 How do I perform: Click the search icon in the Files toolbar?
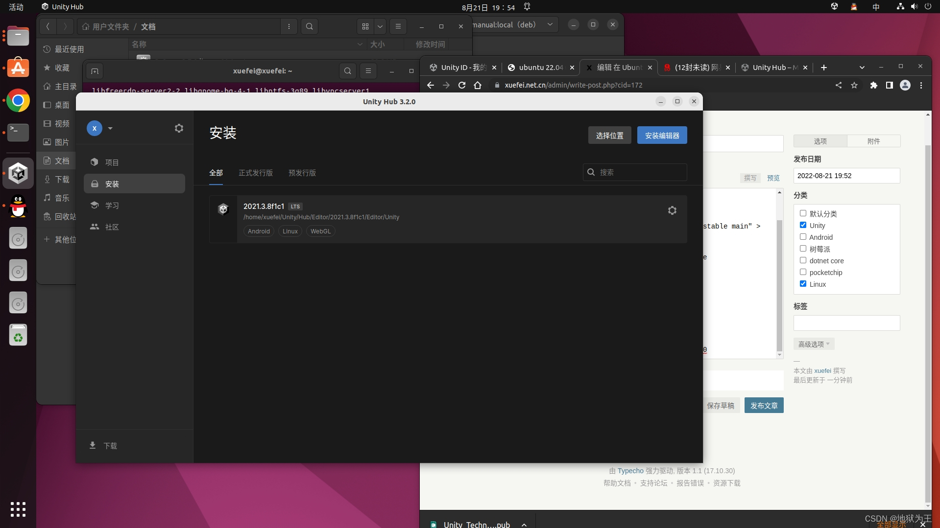(309, 26)
